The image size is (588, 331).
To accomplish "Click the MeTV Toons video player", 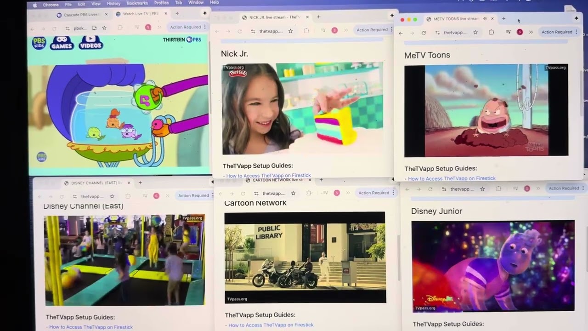I will coord(486,110).
